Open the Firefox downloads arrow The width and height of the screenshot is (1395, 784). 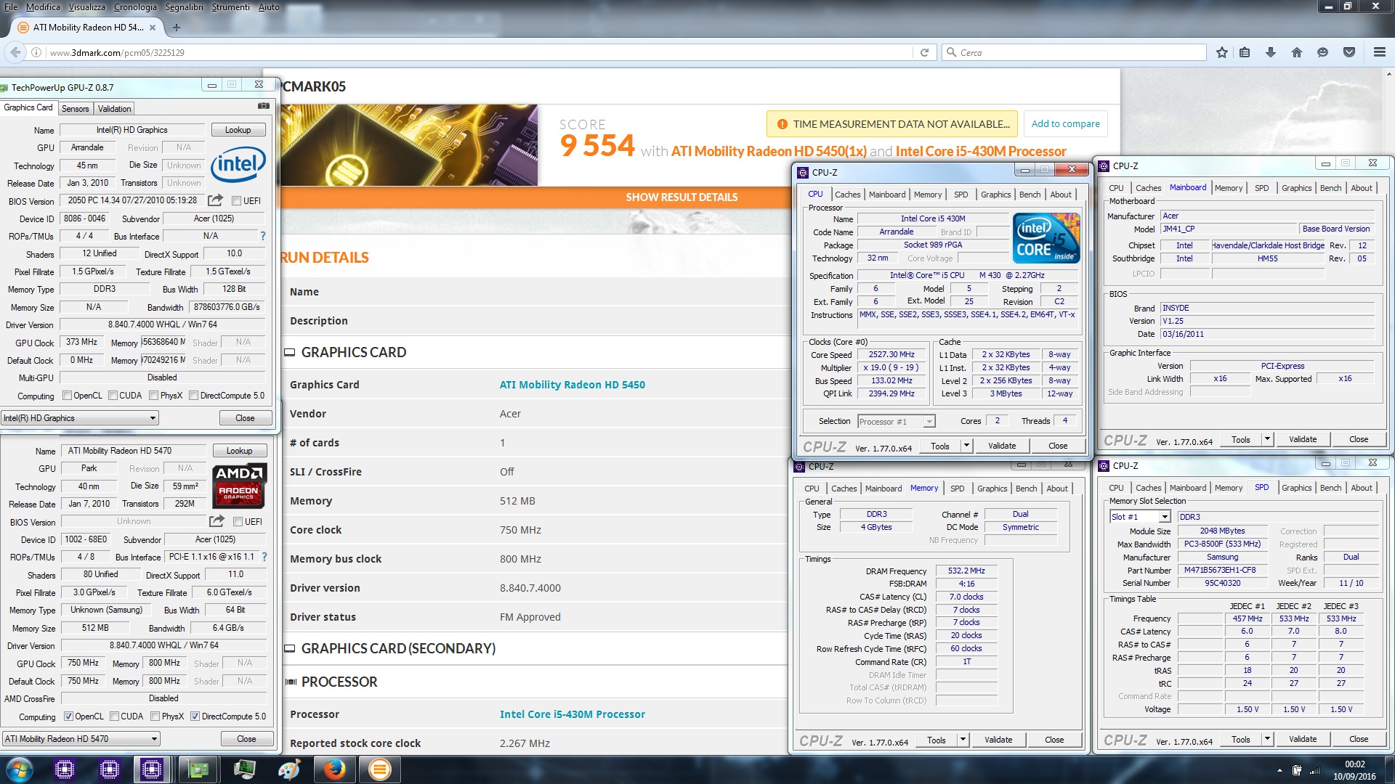[x=1271, y=52]
